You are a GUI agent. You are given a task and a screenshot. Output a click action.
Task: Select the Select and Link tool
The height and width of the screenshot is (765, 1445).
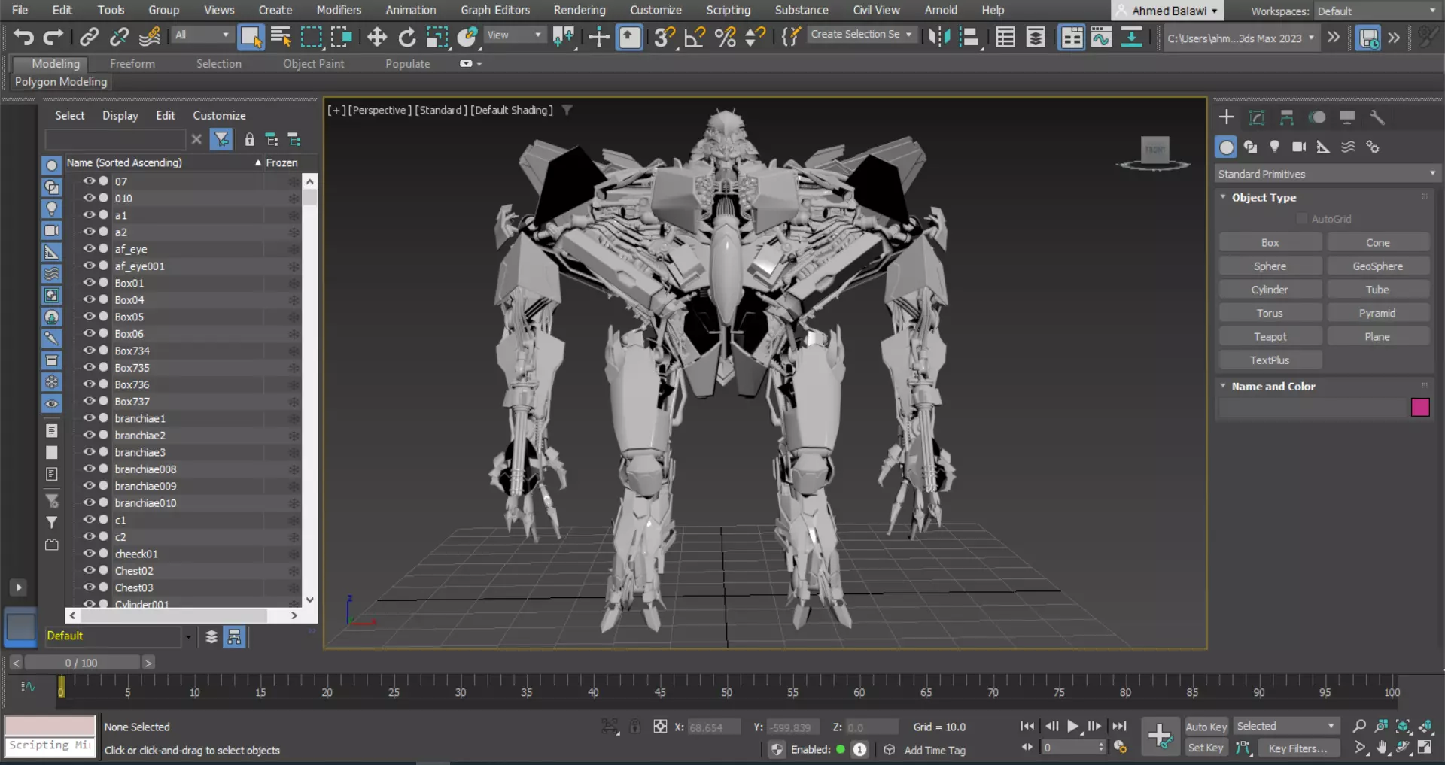[x=90, y=36]
